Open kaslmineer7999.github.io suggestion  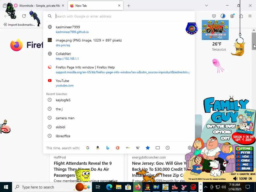click(x=119, y=29)
